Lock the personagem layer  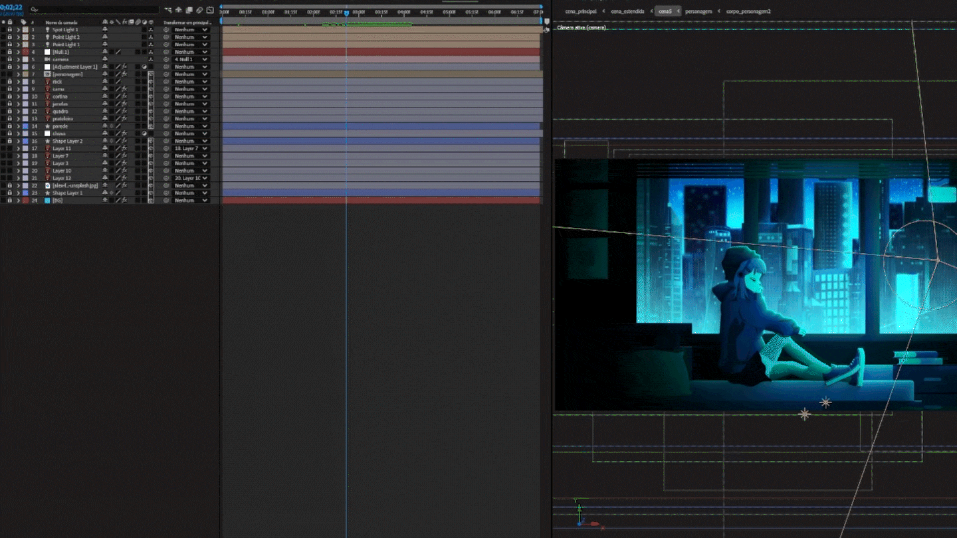(9, 74)
